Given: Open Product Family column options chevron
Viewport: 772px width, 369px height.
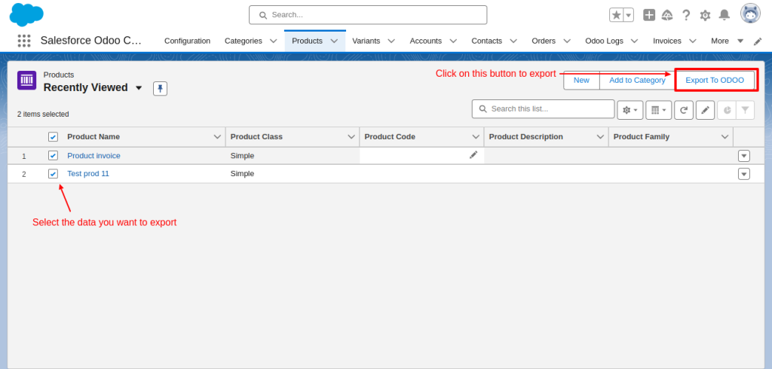Looking at the screenshot, I should click(725, 137).
